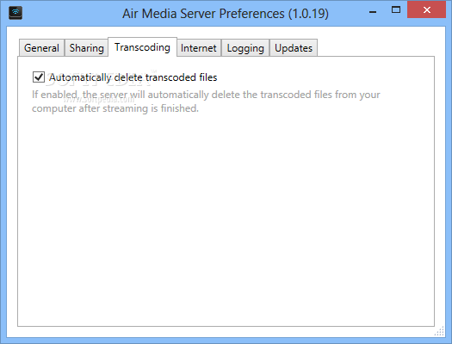The width and height of the screenshot is (452, 344).
Task: Click the "computer after streaming is finished." text
Action: (x=115, y=108)
